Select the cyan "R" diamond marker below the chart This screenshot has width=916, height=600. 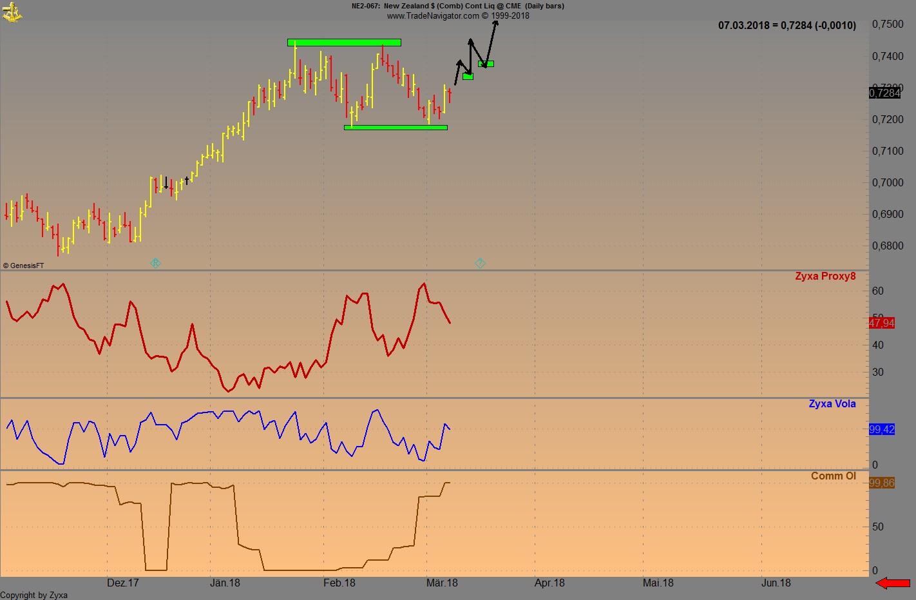tap(155, 263)
